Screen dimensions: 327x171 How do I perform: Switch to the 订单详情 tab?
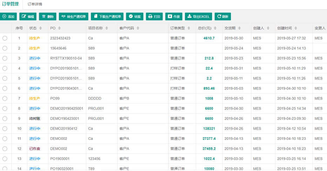coord(35,5)
